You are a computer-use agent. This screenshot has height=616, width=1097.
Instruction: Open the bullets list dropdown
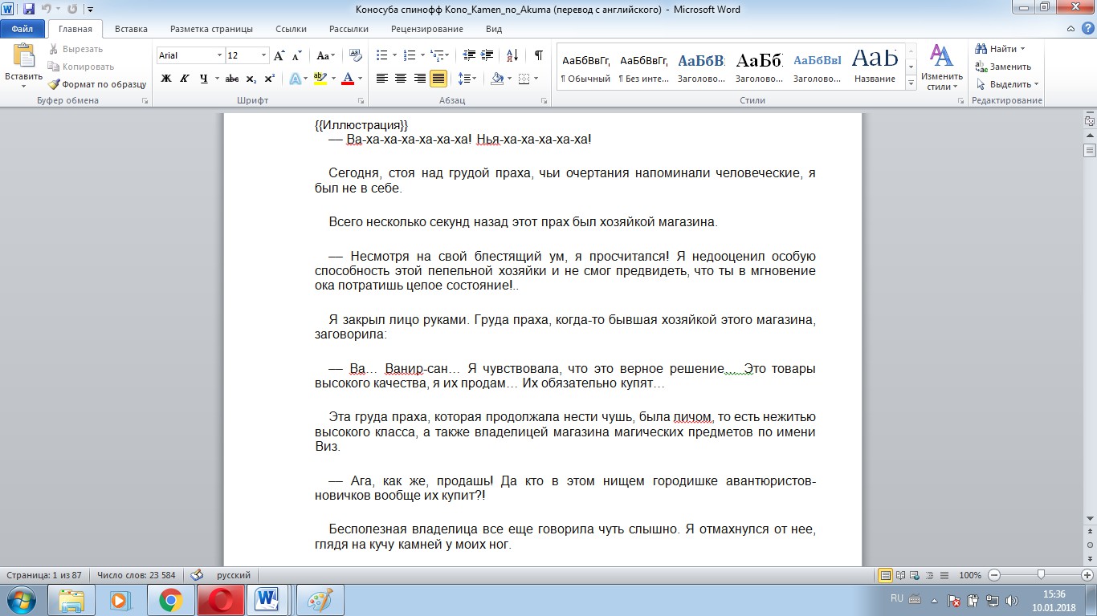tap(394, 55)
